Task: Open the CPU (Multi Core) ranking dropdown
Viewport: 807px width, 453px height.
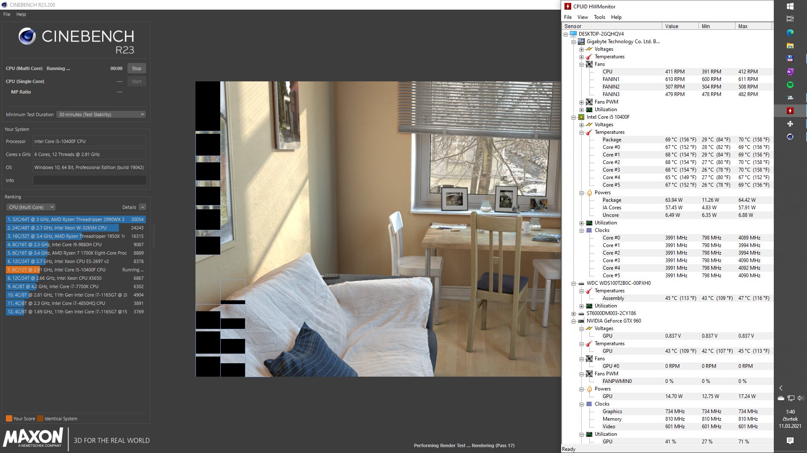Action: 31,207
